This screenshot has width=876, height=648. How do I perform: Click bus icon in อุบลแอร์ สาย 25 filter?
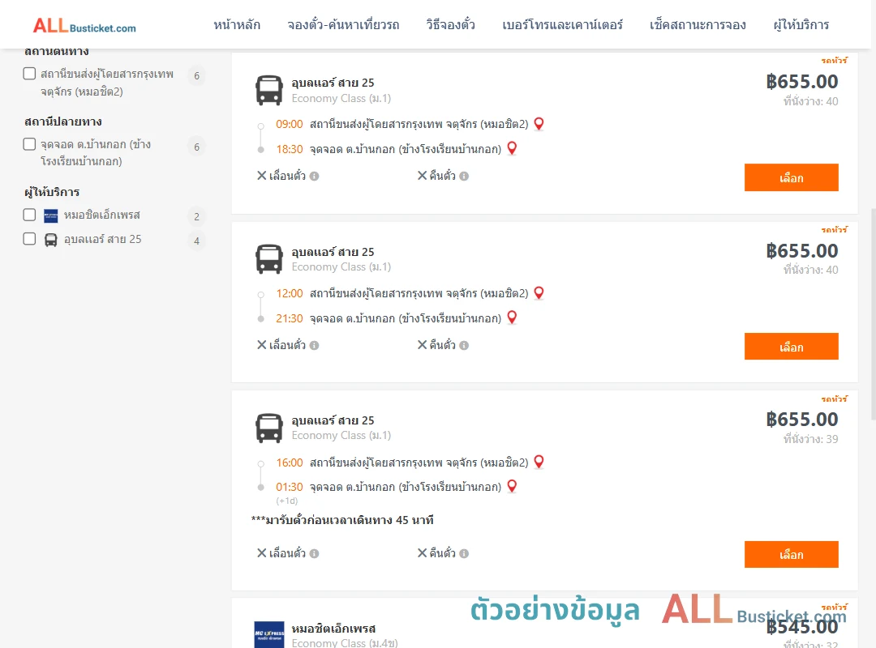pos(51,240)
